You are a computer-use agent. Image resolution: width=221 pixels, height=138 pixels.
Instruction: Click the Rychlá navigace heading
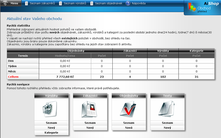click(18, 84)
